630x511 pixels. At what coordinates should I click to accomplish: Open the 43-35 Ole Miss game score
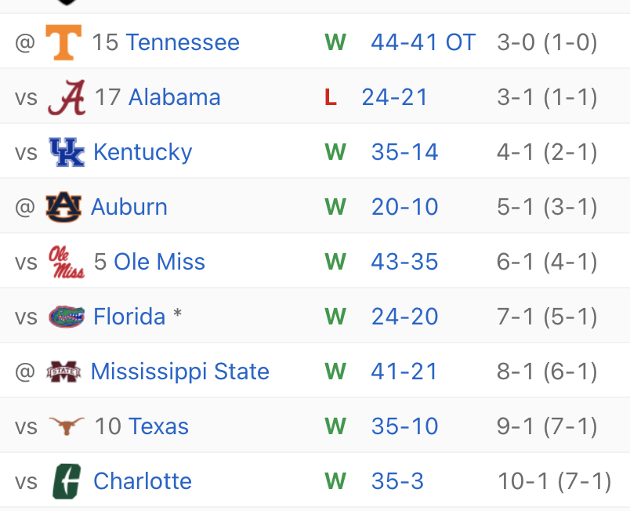coord(404,262)
